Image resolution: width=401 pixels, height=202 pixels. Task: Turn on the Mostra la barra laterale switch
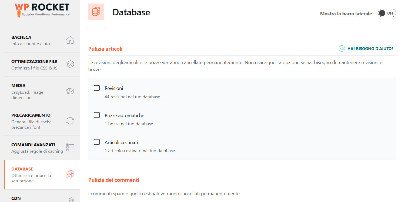click(x=387, y=13)
